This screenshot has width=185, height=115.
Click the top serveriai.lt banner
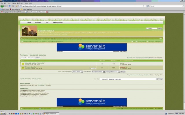pyautogui.click(x=92, y=47)
